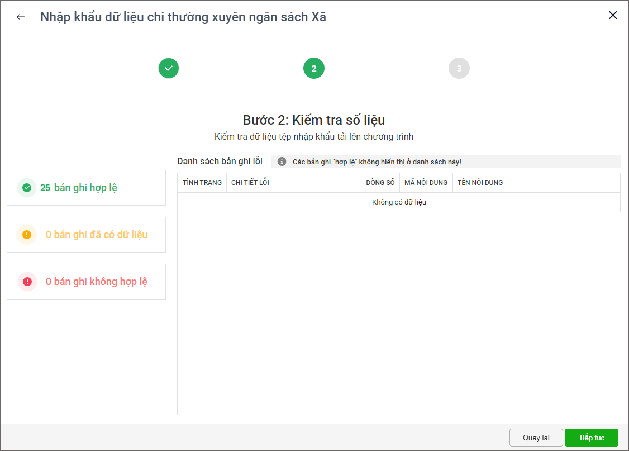The height and width of the screenshot is (451, 629).
Task: Show the "0 bản ghi đã có dữ liệu" label
Action: click(x=97, y=235)
